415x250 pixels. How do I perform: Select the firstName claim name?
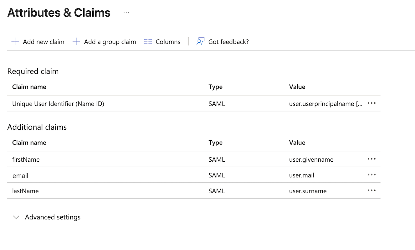tap(26, 159)
